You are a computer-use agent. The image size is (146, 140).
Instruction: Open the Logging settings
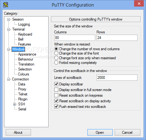tap(24, 24)
